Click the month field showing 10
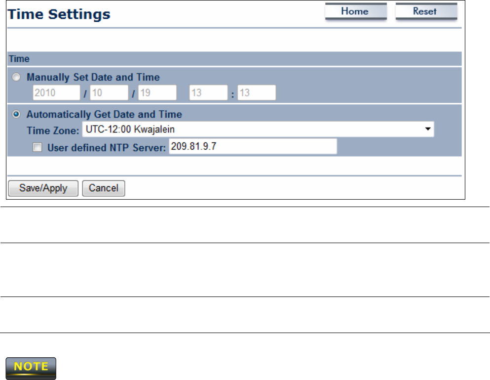The width and height of the screenshot is (490, 380). point(109,92)
